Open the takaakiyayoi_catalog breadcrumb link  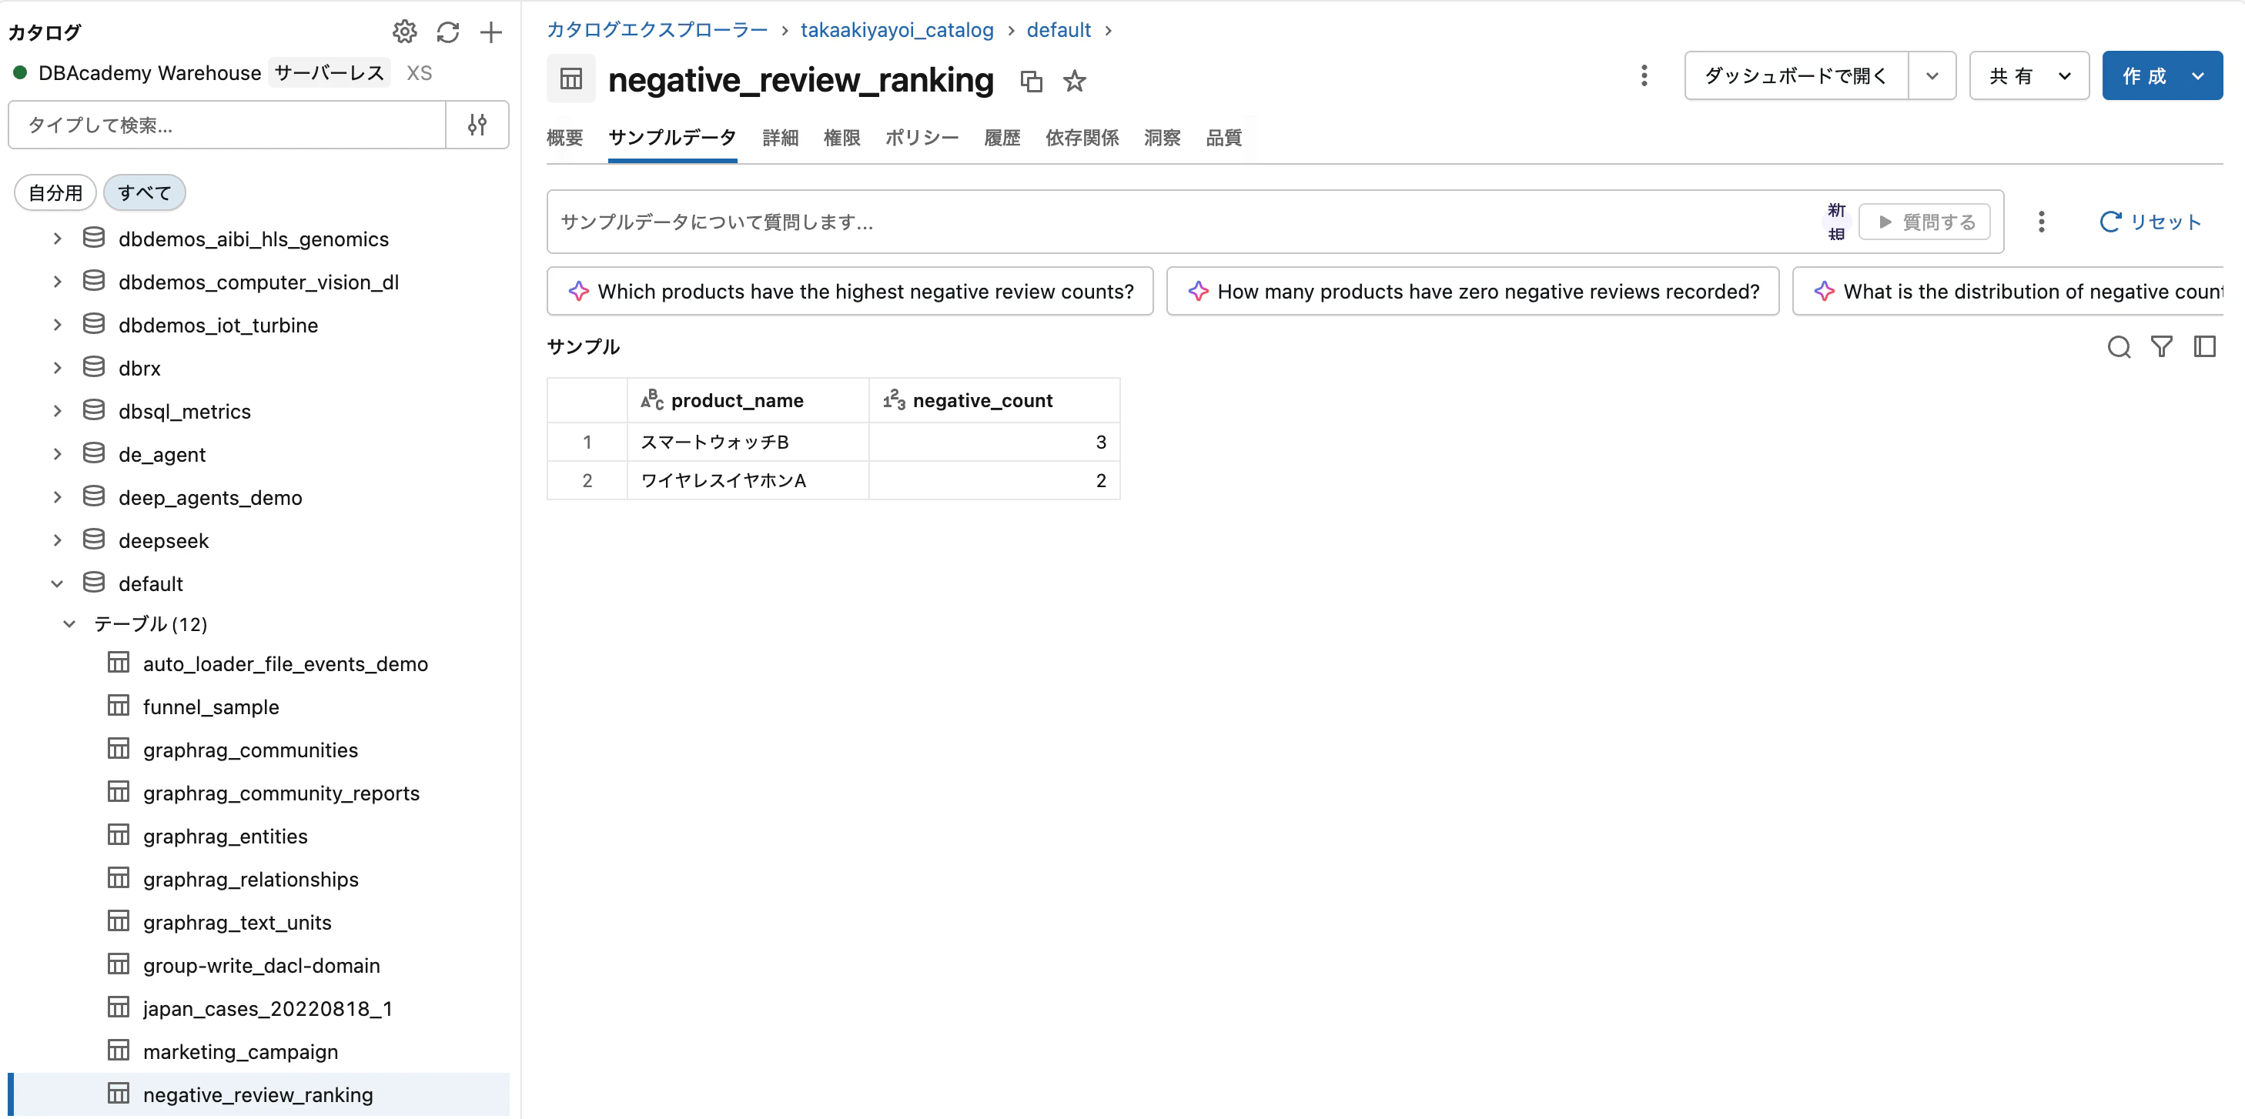tap(897, 30)
